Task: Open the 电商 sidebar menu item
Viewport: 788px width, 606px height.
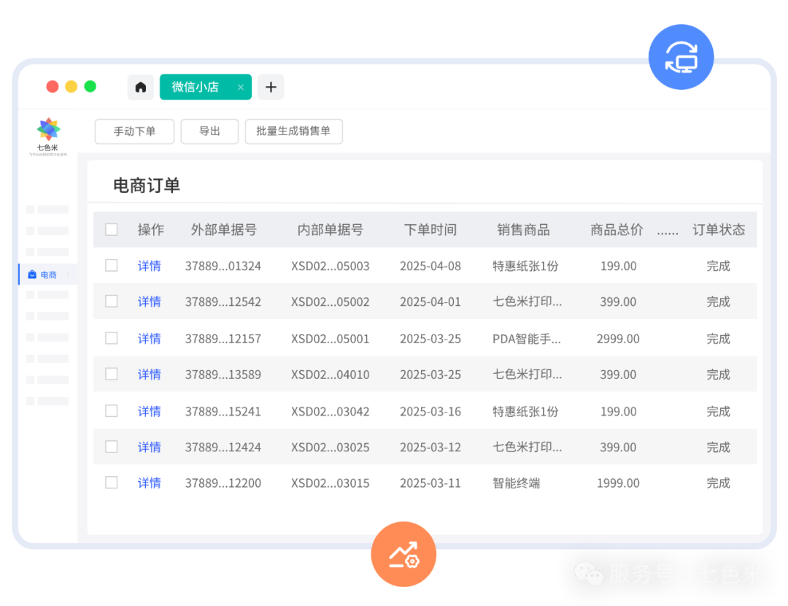Action: coord(48,275)
